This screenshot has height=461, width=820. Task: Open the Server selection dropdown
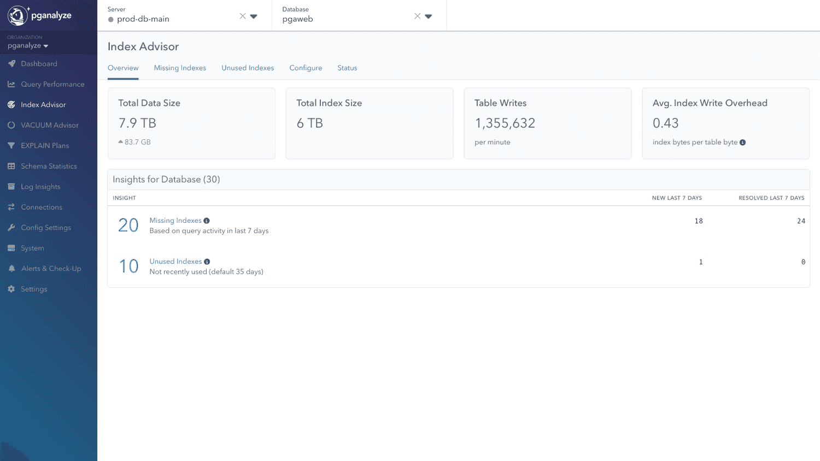click(x=253, y=16)
